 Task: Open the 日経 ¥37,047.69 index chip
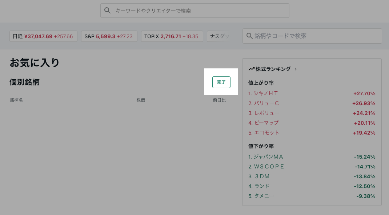pyautogui.click(x=43, y=36)
